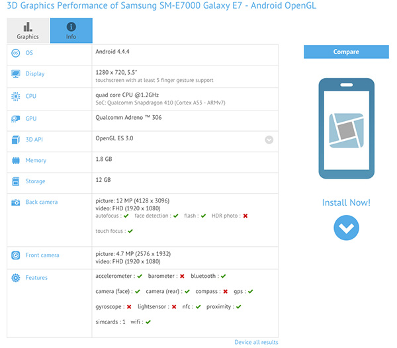Click the OS label
Image resolution: width=397 pixels, height=348 pixels.
point(29,53)
